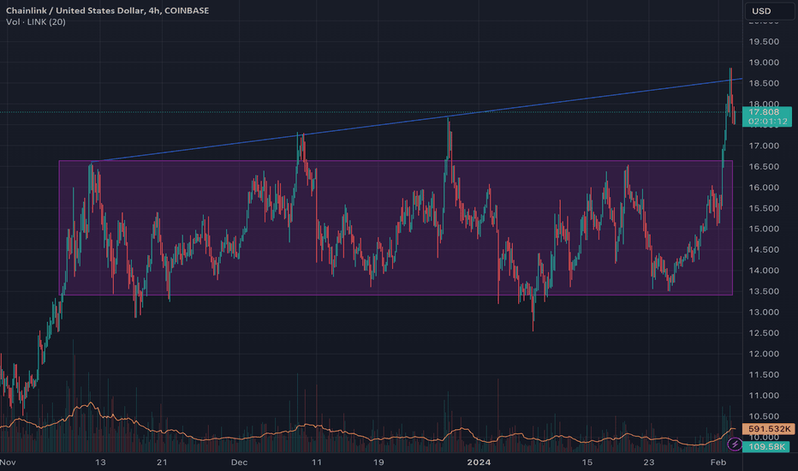798x471 pixels.
Task: Click the current price label 17.808
Action: pos(764,112)
